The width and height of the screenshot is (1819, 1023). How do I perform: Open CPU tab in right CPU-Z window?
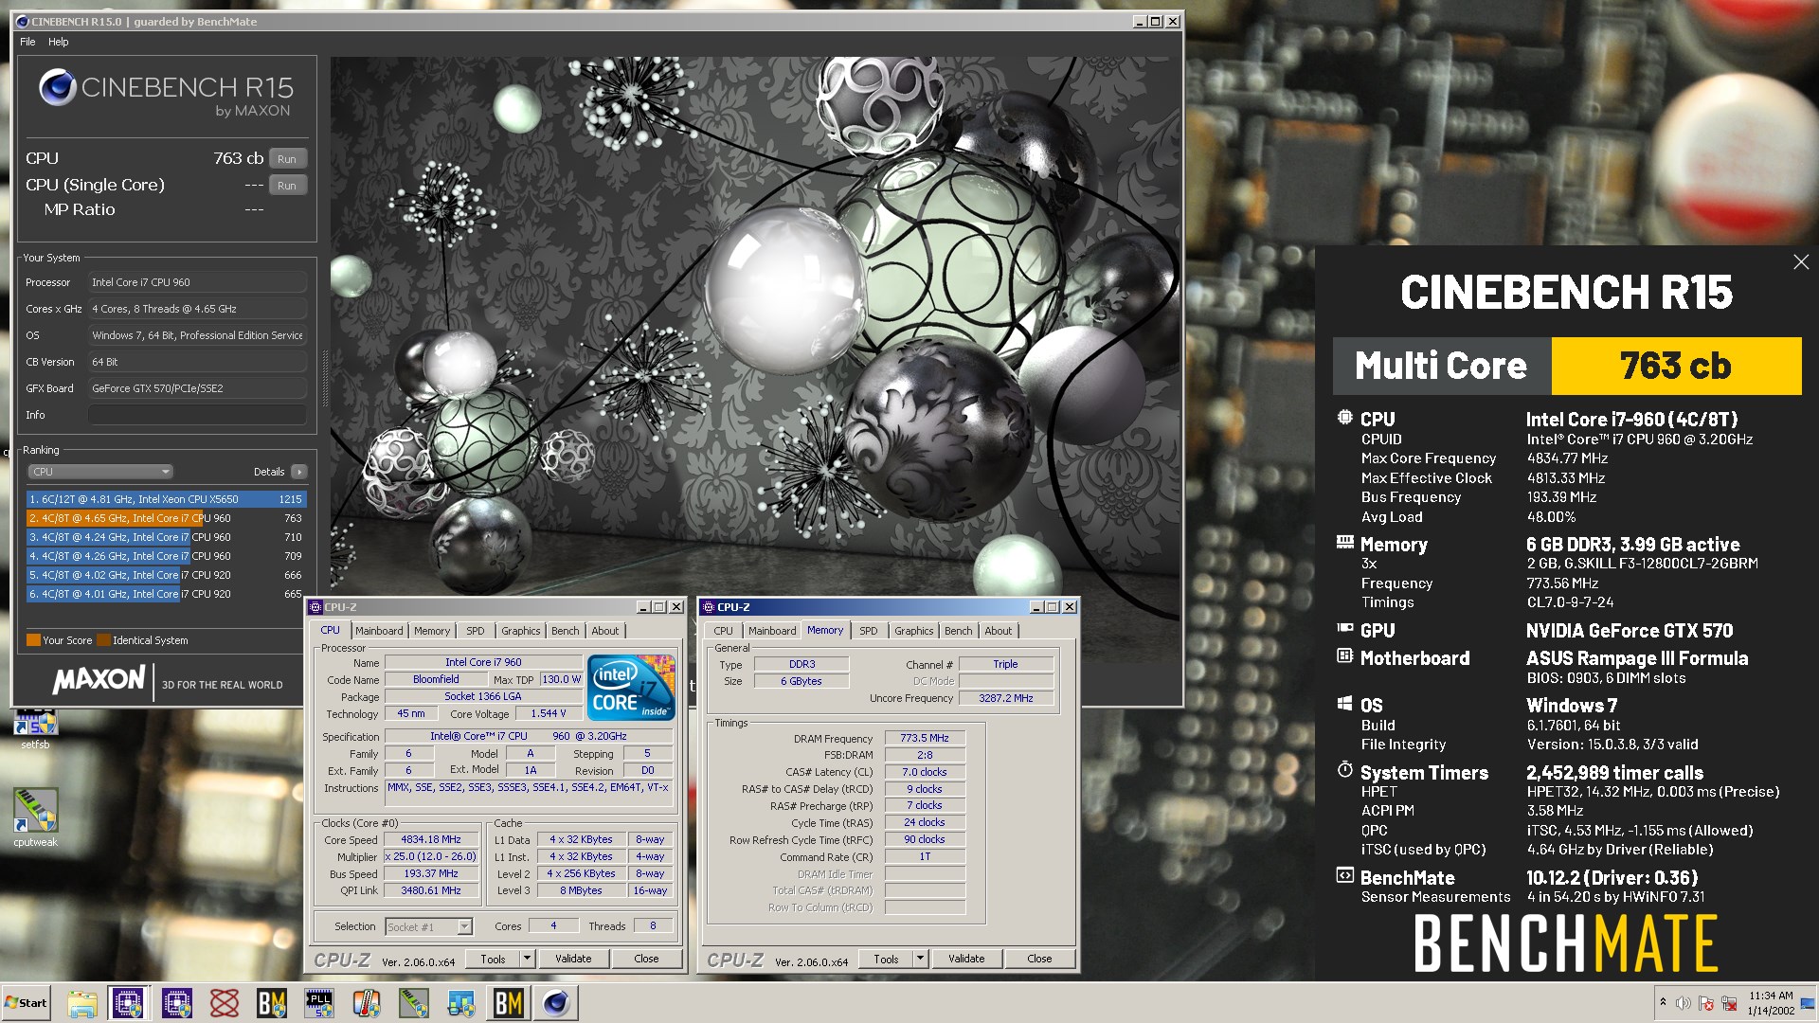tap(724, 631)
